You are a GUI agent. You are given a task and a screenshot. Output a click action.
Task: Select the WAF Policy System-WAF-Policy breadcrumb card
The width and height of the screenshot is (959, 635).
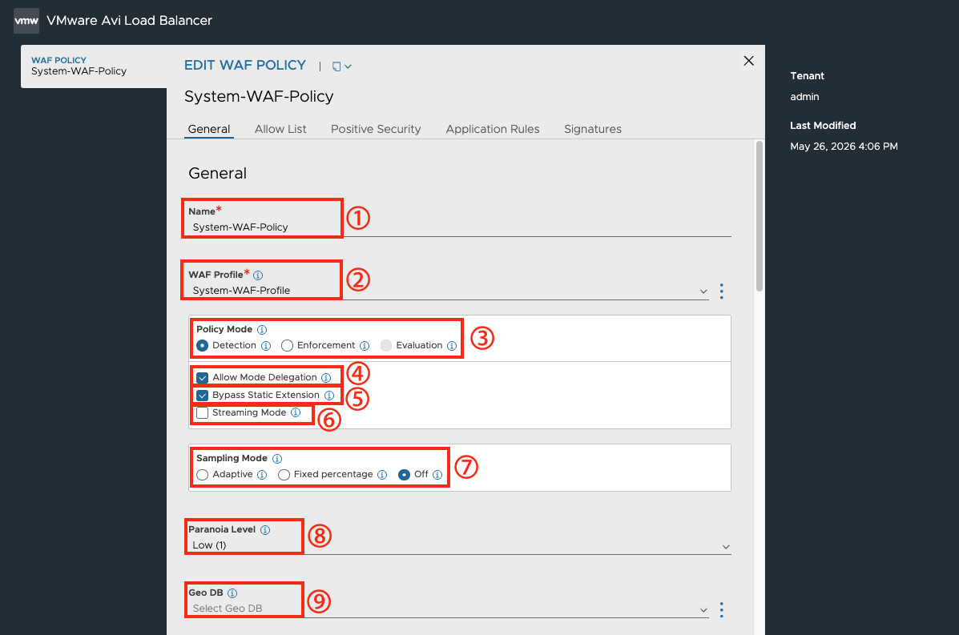94,66
